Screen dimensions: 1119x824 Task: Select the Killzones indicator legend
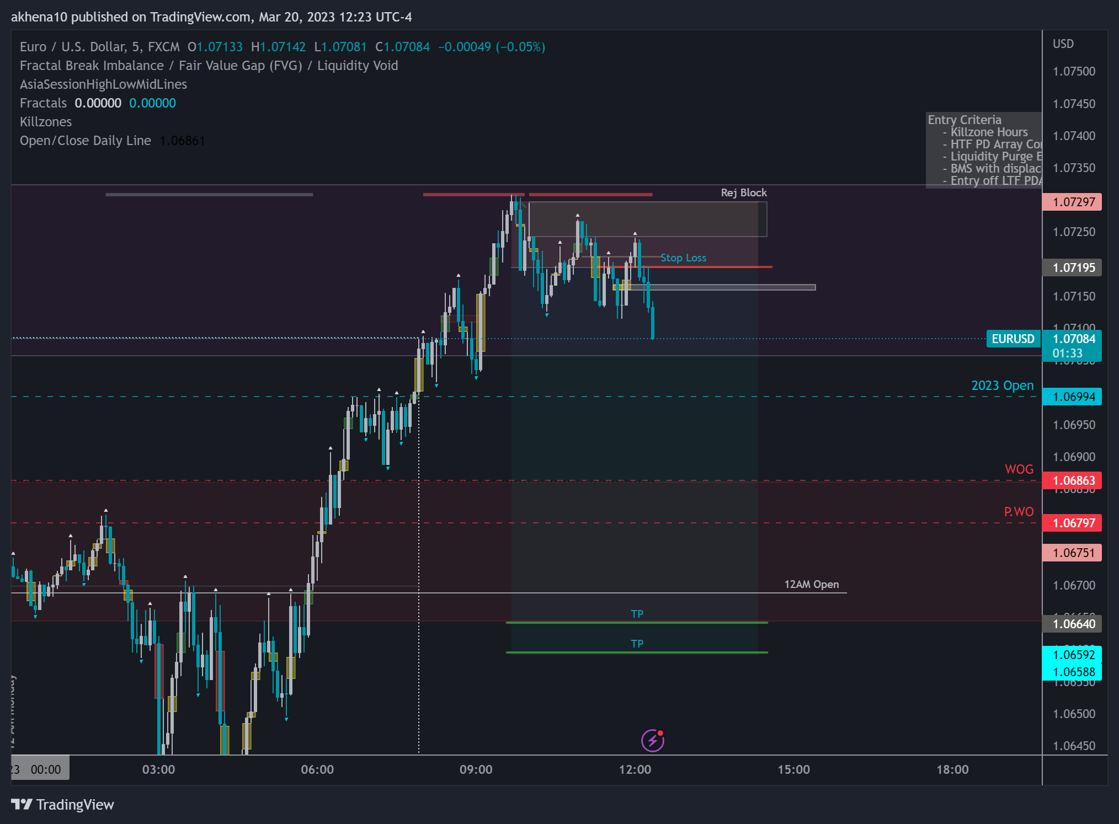click(46, 122)
